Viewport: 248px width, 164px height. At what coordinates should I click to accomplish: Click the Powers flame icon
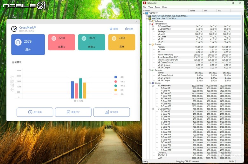click(x=153, y=44)
